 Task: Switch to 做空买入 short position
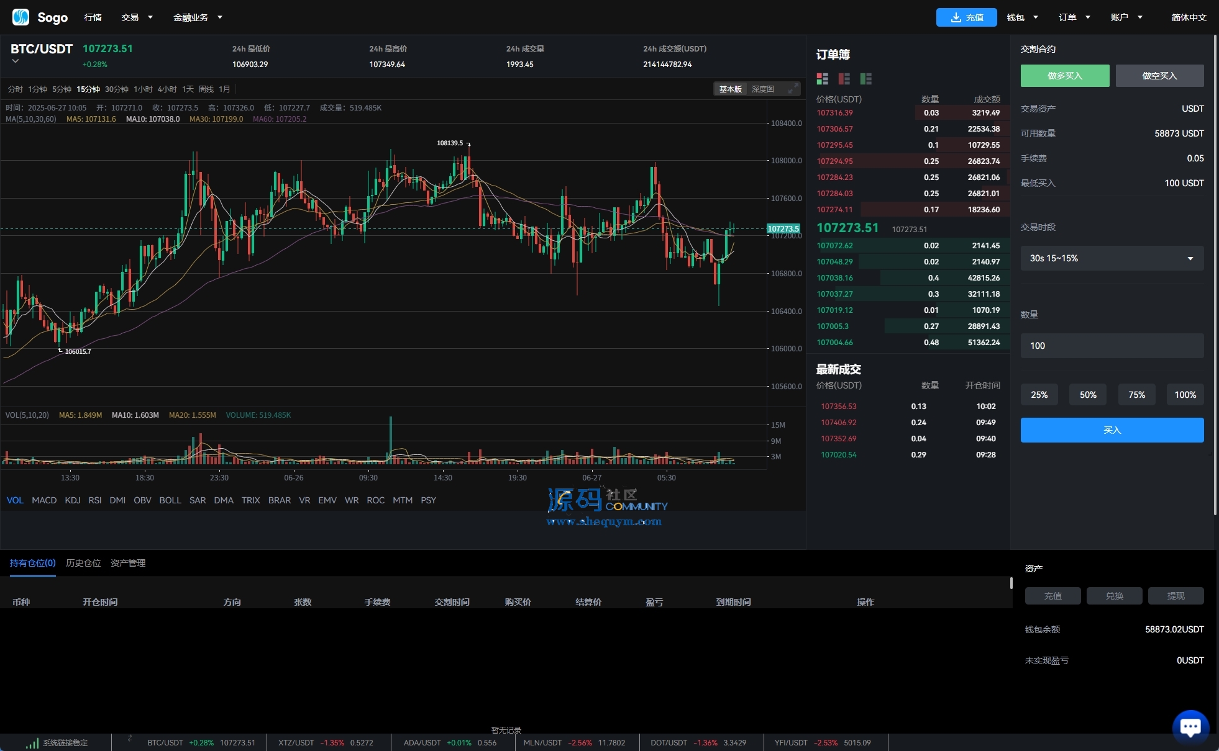[x=1159, y=76]
